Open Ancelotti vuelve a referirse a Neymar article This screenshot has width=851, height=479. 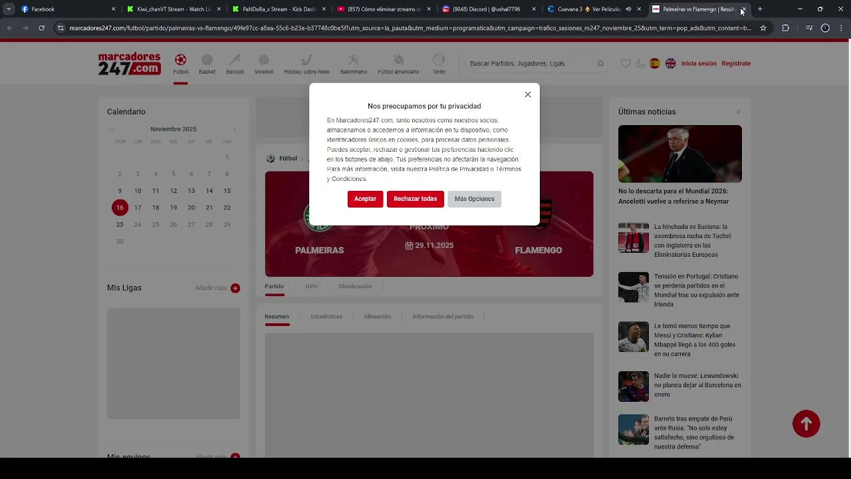tap(673, 196)
